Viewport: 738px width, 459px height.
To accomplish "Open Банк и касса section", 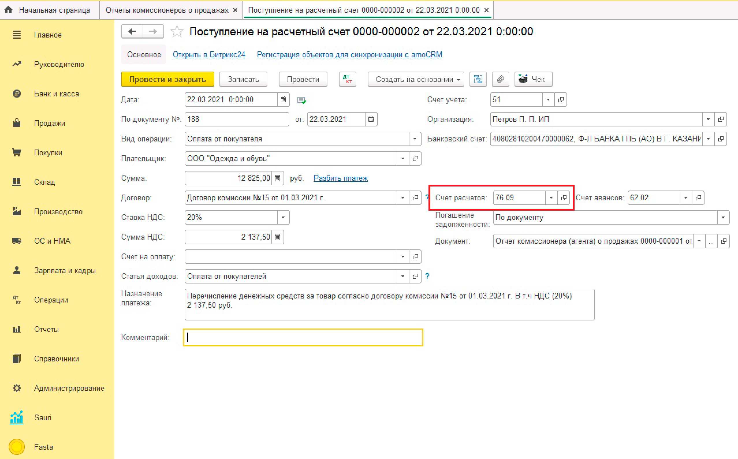I will [57, 94].
